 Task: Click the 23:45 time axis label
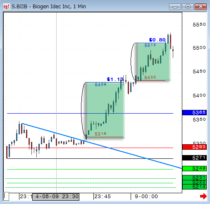pos(103,197)
